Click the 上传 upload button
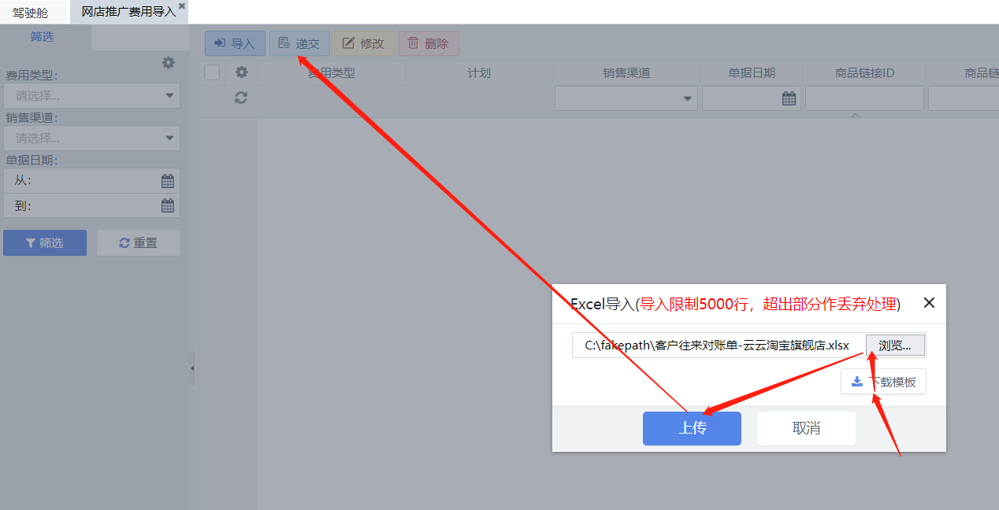The height and width of the screenshot is (510, 999). pyautogui.click(x=692, y=428)
